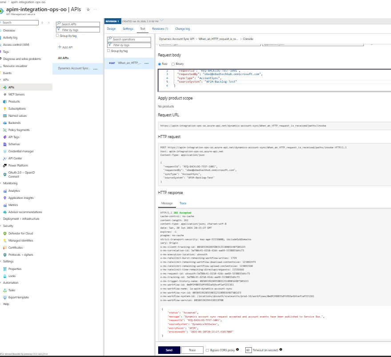Open the Revisions (1) tab

click(160, 29)
